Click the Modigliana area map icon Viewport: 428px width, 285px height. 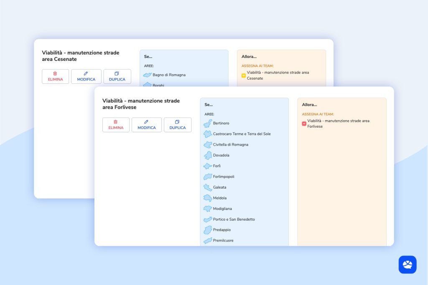[x=208, y=209]
